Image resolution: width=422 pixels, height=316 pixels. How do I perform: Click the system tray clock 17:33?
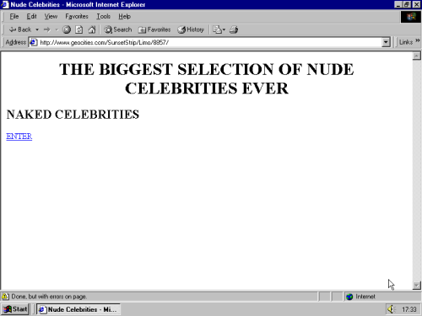tap(408, 309)
